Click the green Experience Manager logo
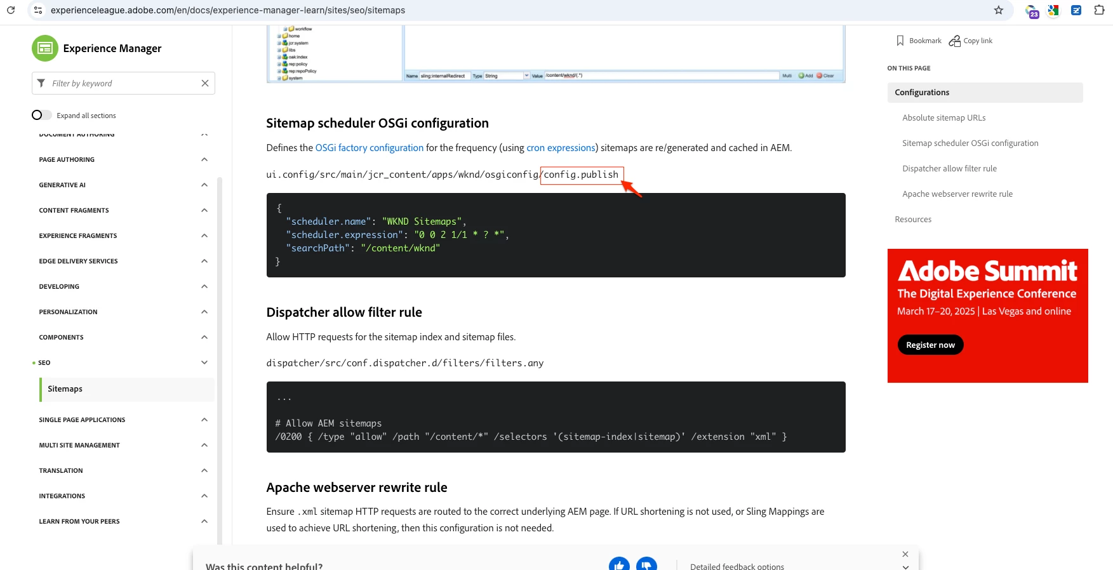Screen dimensions: 1113x570 tap(45, 48)
